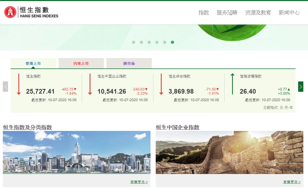Switch to the 跨市场 tab

click(x=129, y=63)
